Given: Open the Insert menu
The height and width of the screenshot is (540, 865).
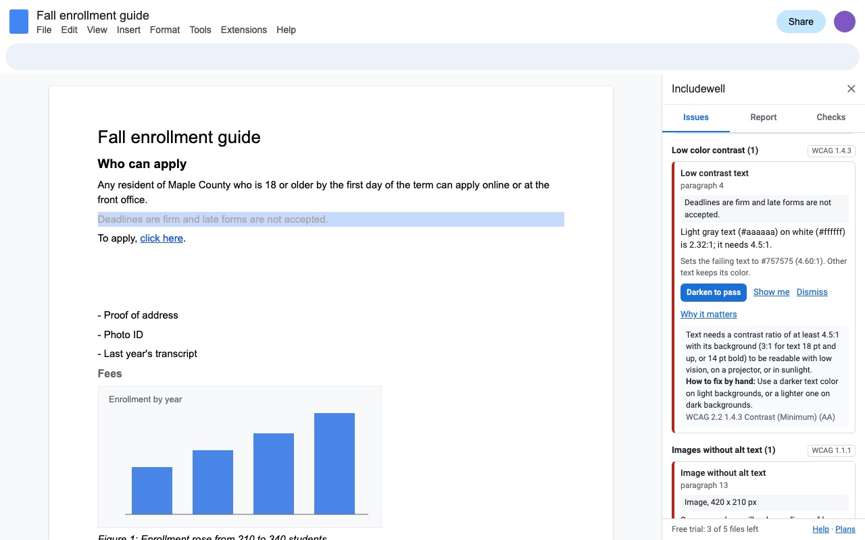Looking at the screenshot, I should 128,30.
